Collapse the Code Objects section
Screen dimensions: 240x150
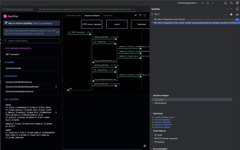click(x=151, y=131)
